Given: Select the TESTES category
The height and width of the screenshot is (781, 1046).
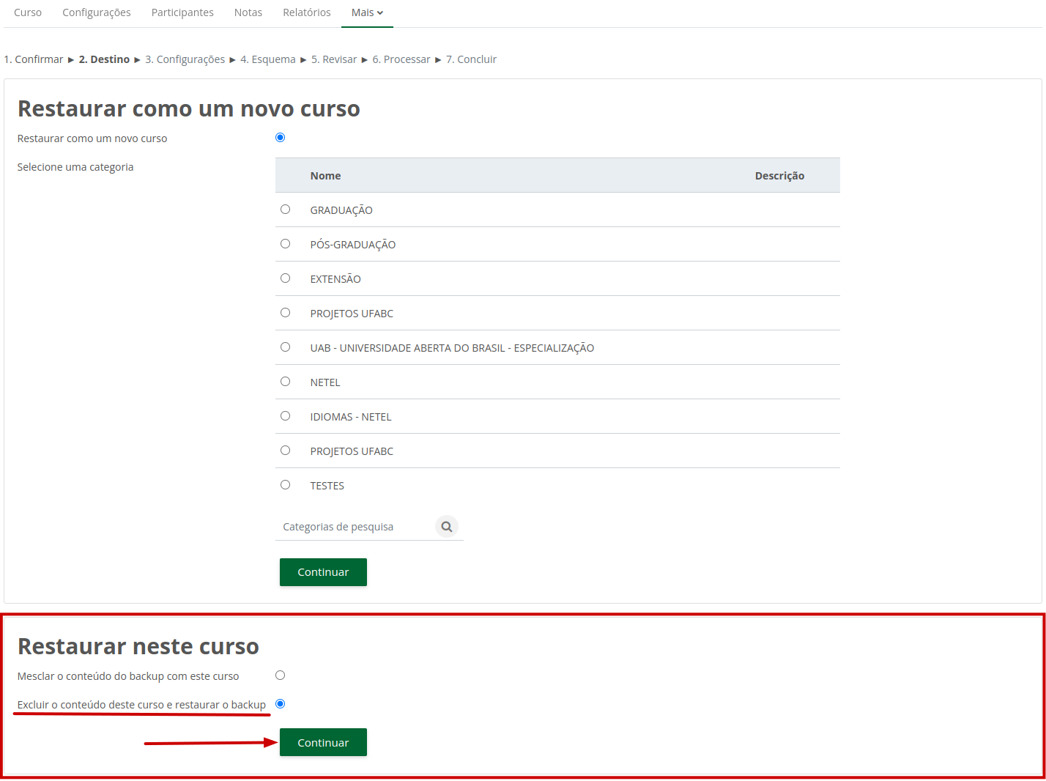Looking at the screenshot, I should pyautogui.click(x=286, y=484).
